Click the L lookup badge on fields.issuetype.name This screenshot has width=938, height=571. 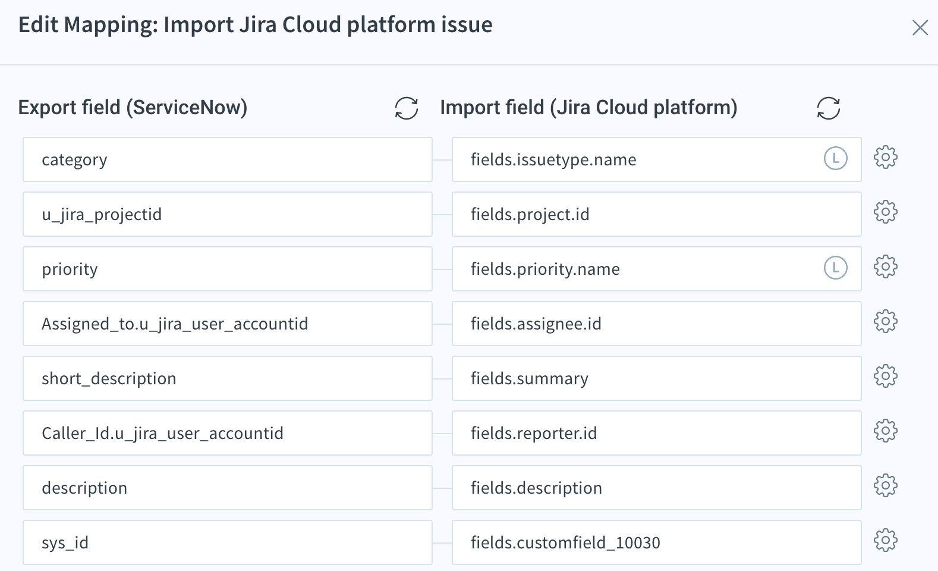(x=835, y=159)
